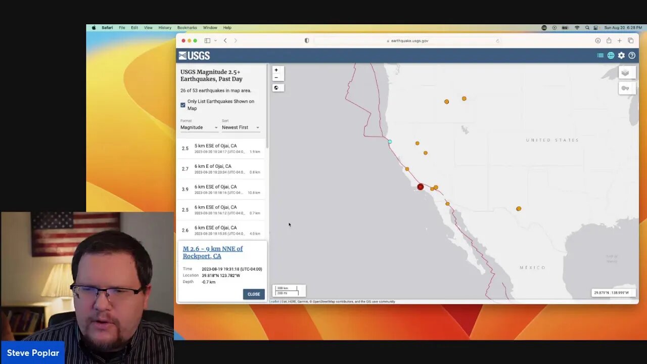Open the Edit menu
This screenshot has width=647, height=364.
[134, 28]
